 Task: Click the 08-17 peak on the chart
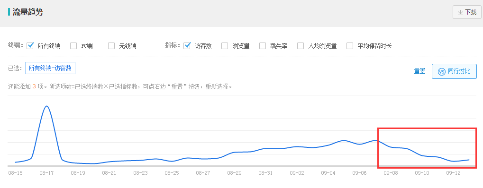(46, 106)
